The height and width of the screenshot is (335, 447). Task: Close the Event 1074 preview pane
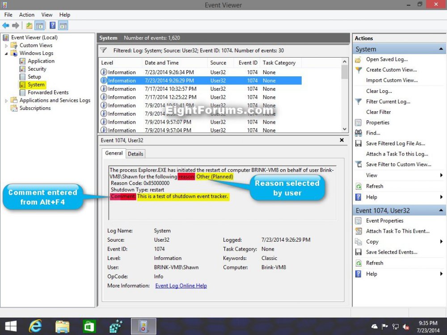(x=342, y=140)
